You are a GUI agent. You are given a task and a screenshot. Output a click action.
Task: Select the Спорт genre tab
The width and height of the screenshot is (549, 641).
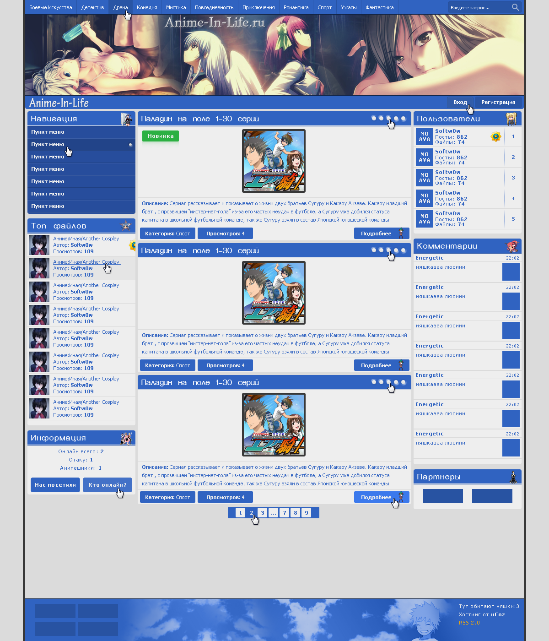click(325, 7)
